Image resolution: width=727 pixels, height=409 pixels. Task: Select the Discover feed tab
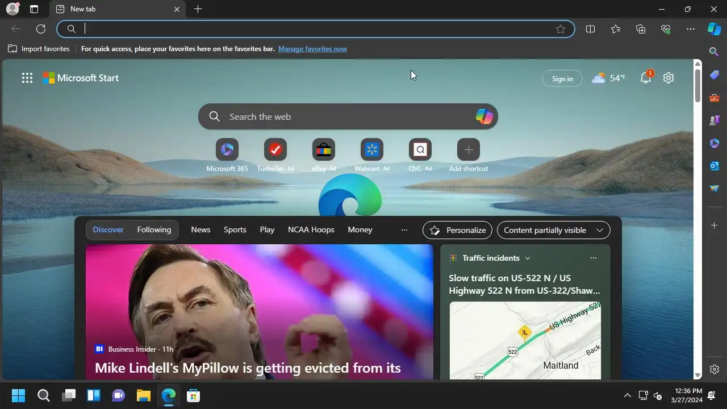tap(108, 229)
